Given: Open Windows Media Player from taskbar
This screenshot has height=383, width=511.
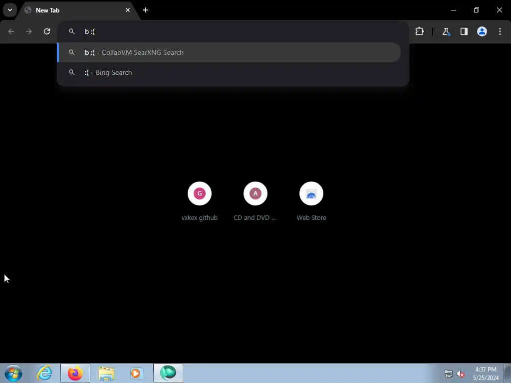Looking at the screenshot, I should [136, 373].
